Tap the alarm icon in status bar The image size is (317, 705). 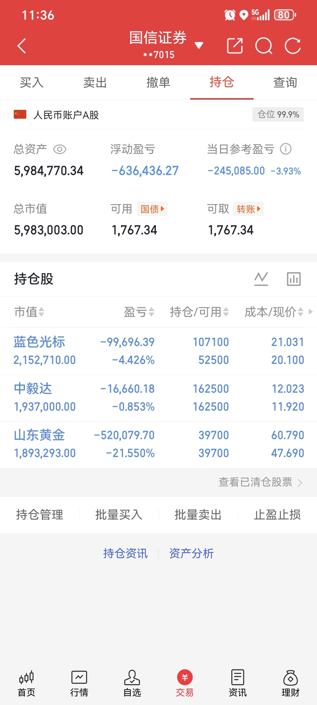coord(230,15)
